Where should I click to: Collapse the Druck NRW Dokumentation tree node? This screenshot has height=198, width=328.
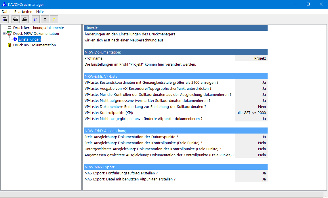click(4, 34)
